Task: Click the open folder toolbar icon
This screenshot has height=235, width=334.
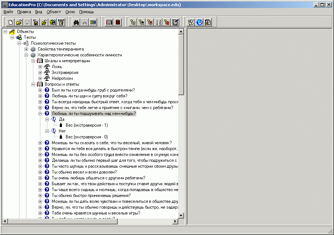Action: pos(19,22)
